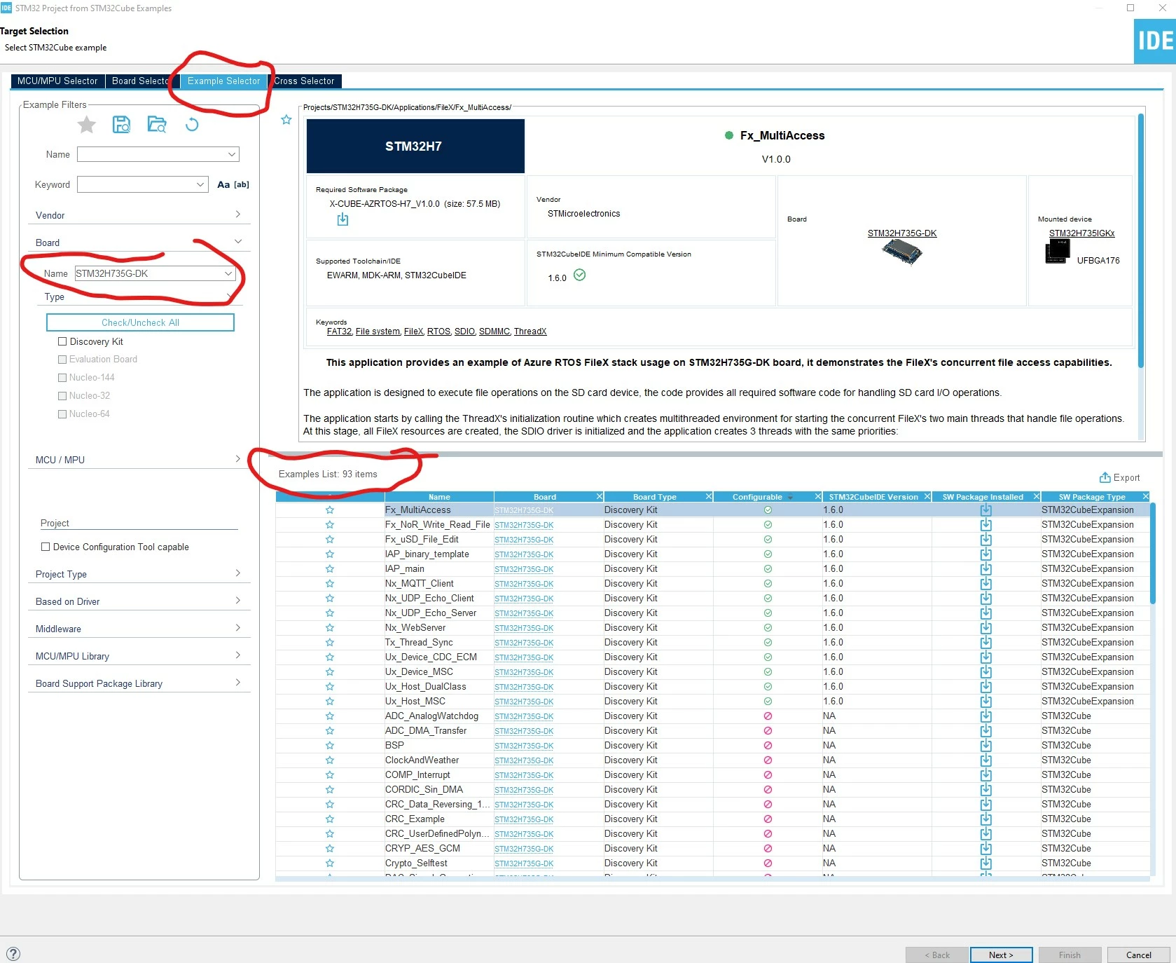Download the X-CUBE-AZRTOS-H7 software package
1176x963 pixels.
point(343,220)
